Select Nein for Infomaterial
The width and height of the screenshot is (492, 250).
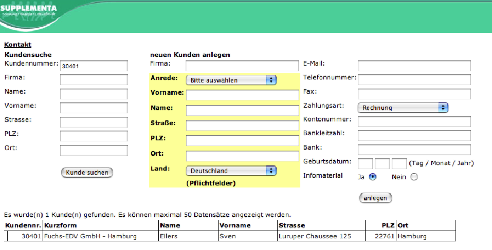(414, 177)
